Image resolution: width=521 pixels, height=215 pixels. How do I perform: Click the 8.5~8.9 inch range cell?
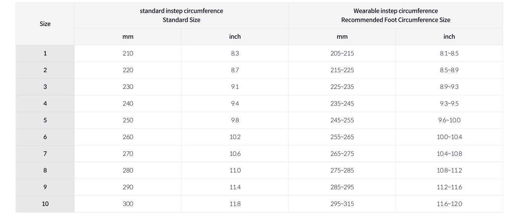pos(449,70)
